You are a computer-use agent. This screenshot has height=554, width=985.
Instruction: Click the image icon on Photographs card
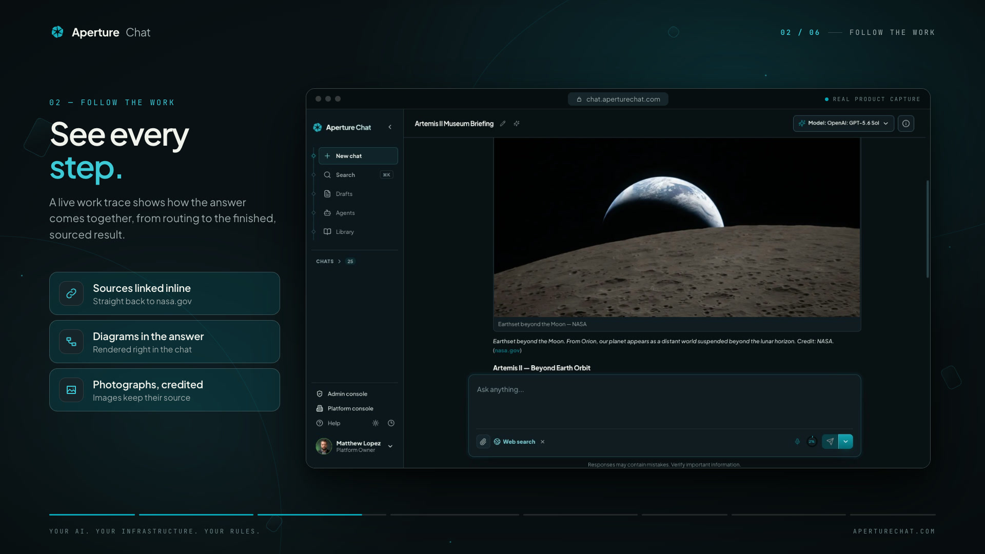(x=71, y=390)
